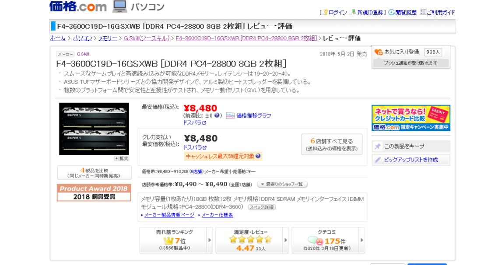The height and width of the screenshot is (265, 477).
Task: Click ピックアップリストを作成 button
Action: tap(410, 160)
